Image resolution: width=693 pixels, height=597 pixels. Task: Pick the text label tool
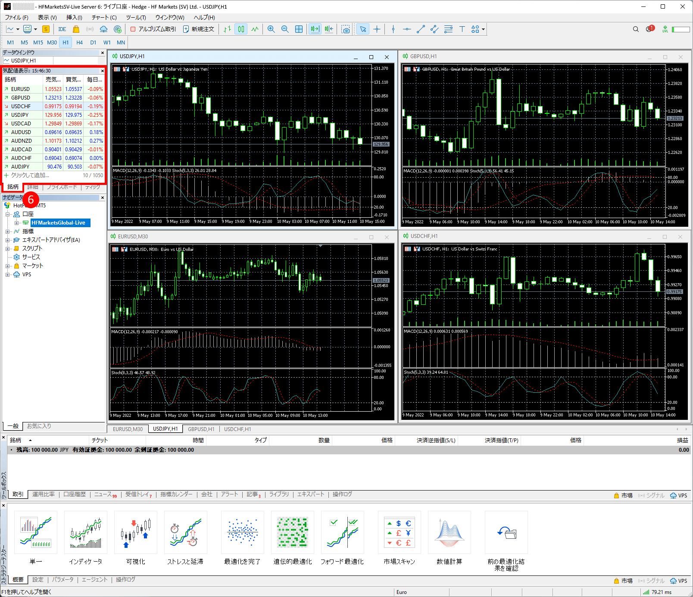pyautogui.click(x=462, y=29)
